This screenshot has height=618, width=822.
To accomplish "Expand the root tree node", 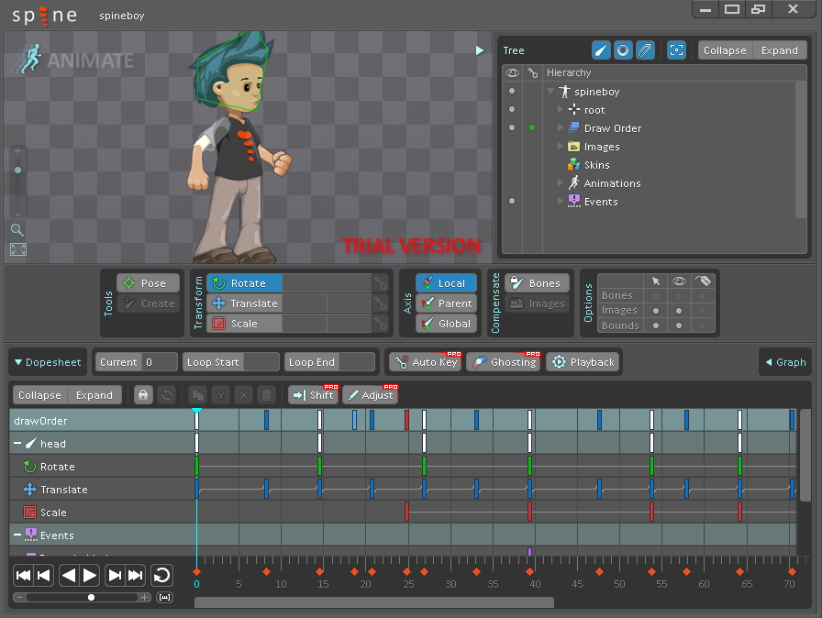I will point(561,109).
